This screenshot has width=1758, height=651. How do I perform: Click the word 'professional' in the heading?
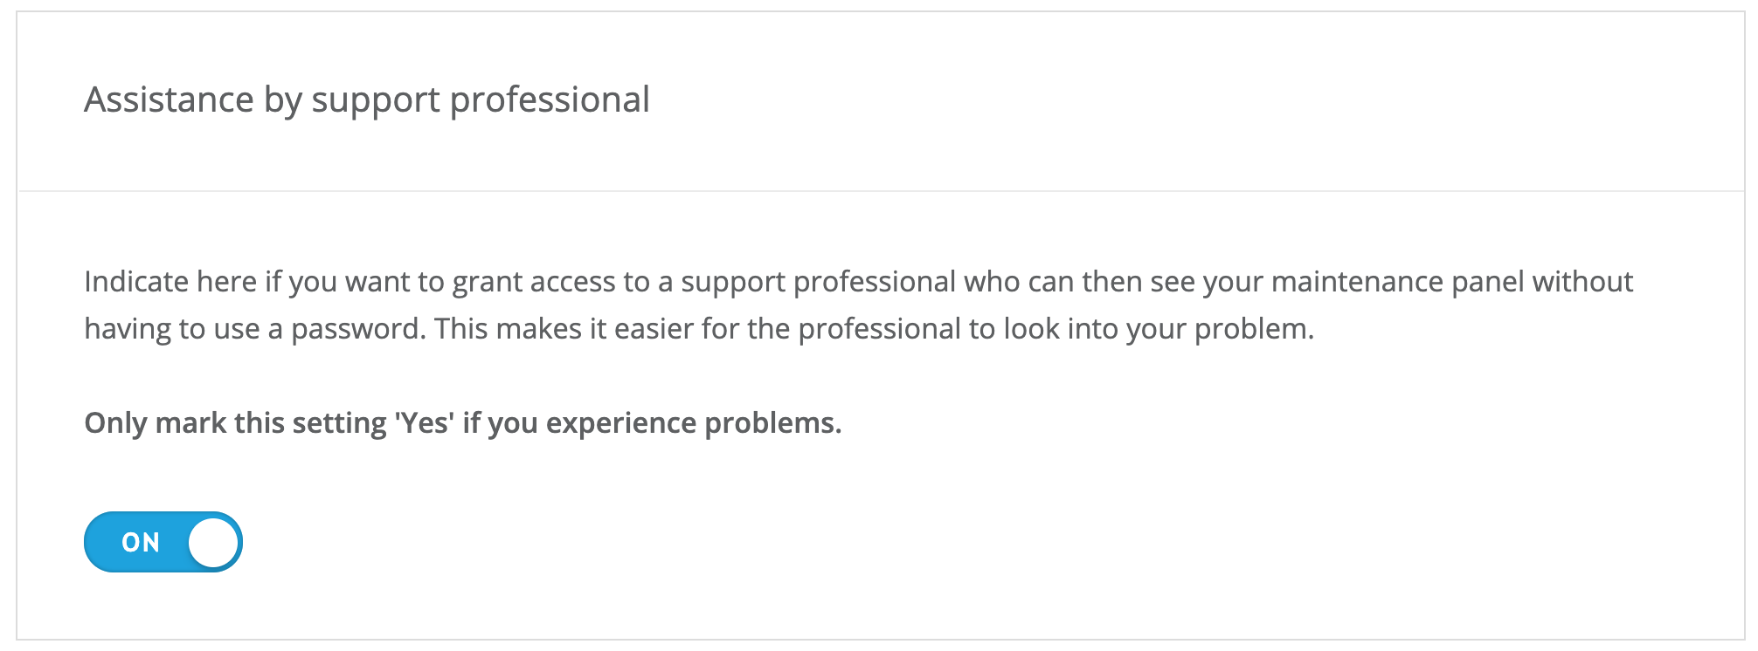coord(550,100)
